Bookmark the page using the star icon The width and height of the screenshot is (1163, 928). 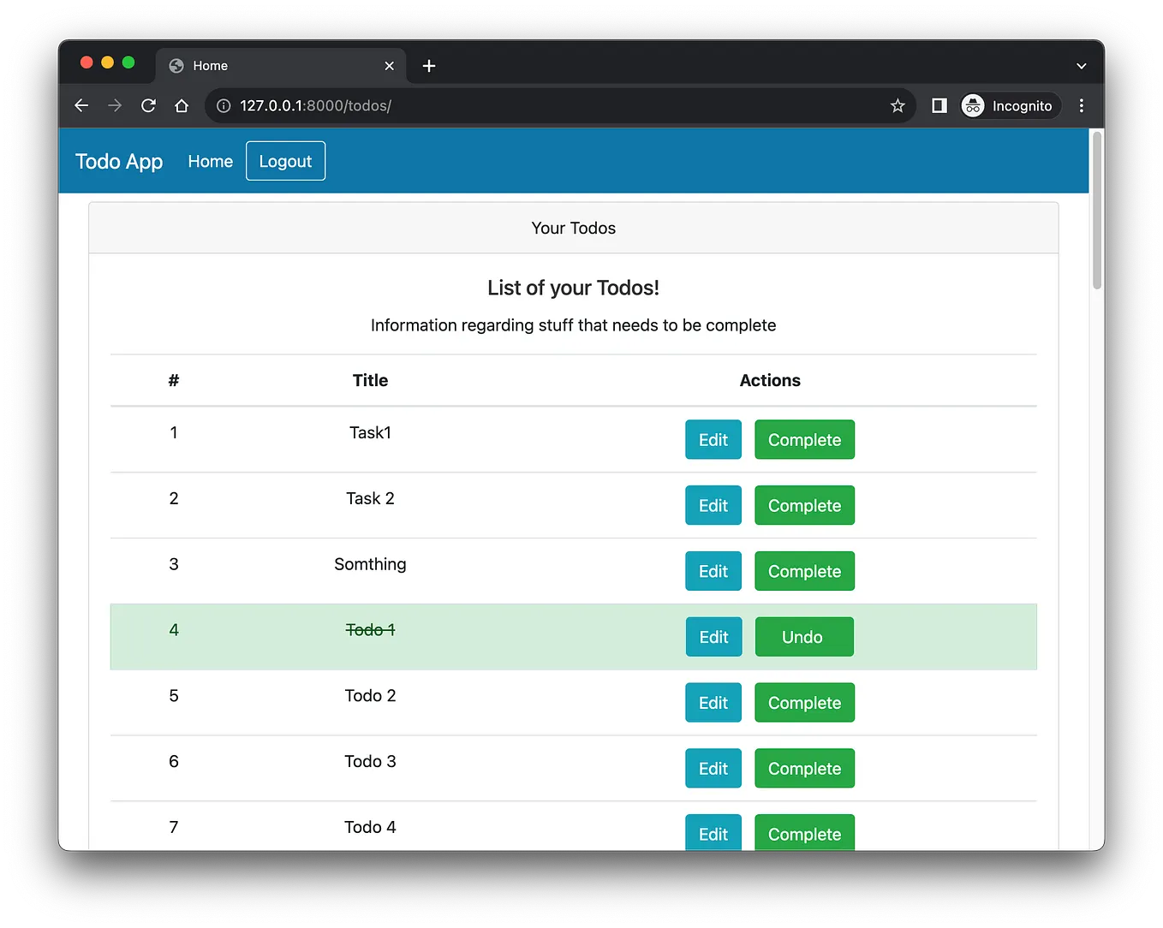897,105
